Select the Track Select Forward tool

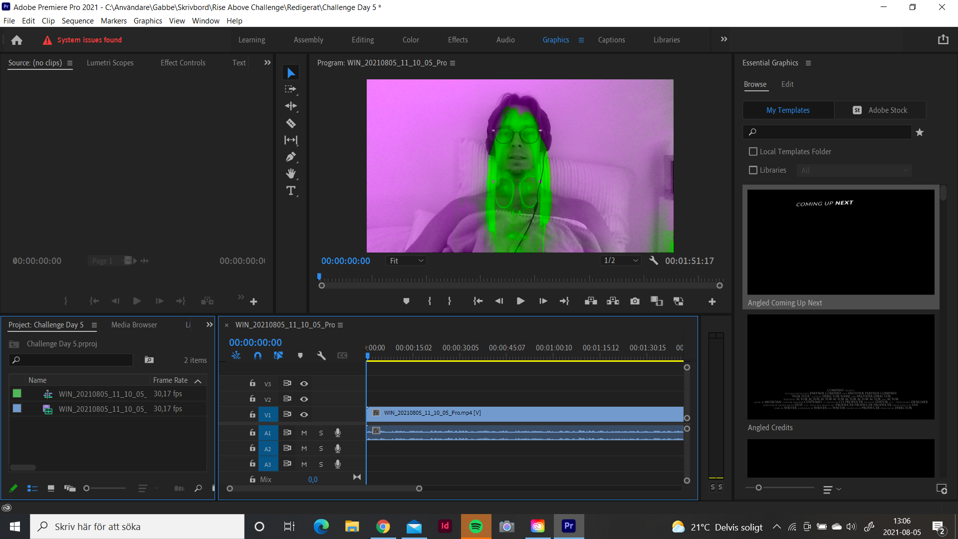(x=291, y=89)
